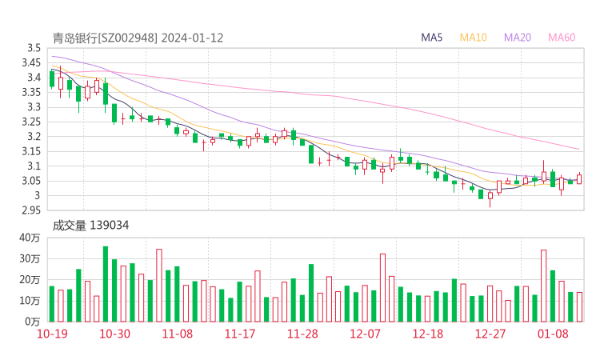Click the 3.25 price axis label
592x352 pixels.
[x=31, y=122]
